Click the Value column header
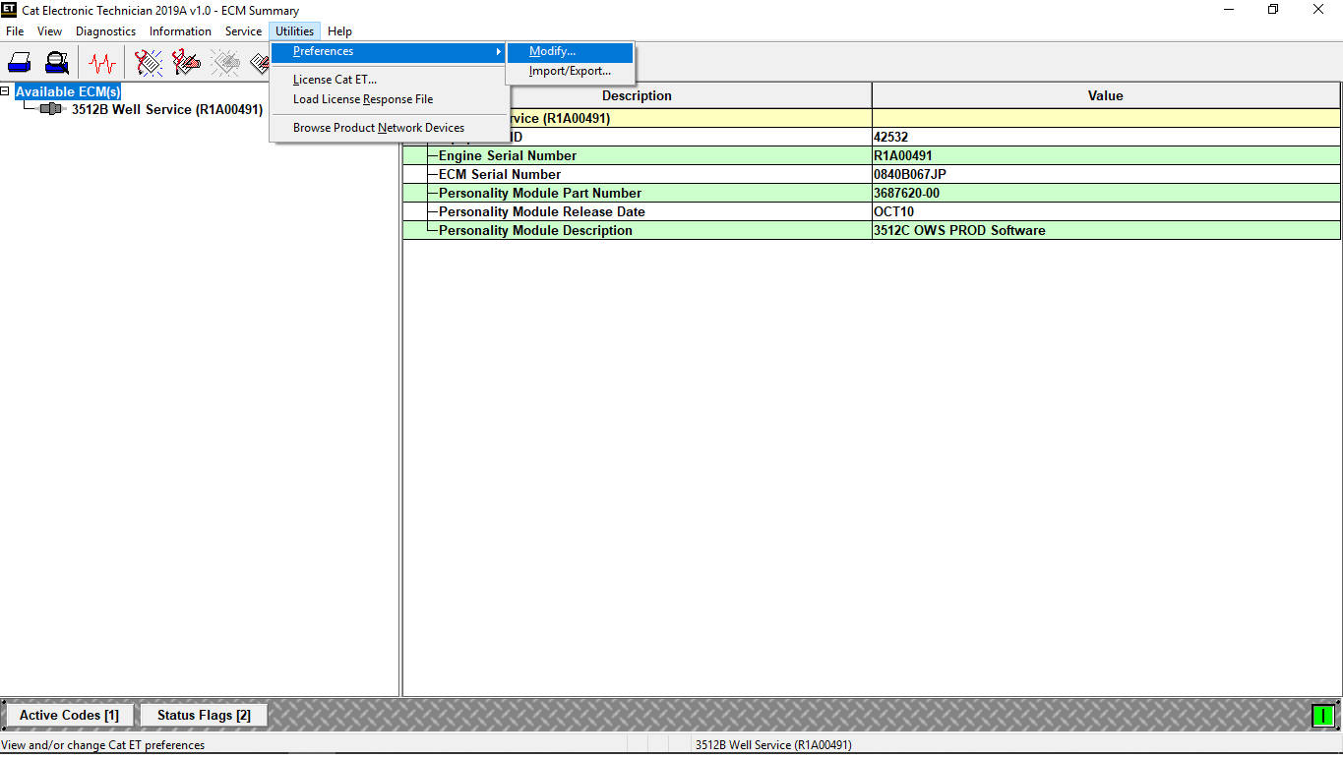 [1106, 95]
